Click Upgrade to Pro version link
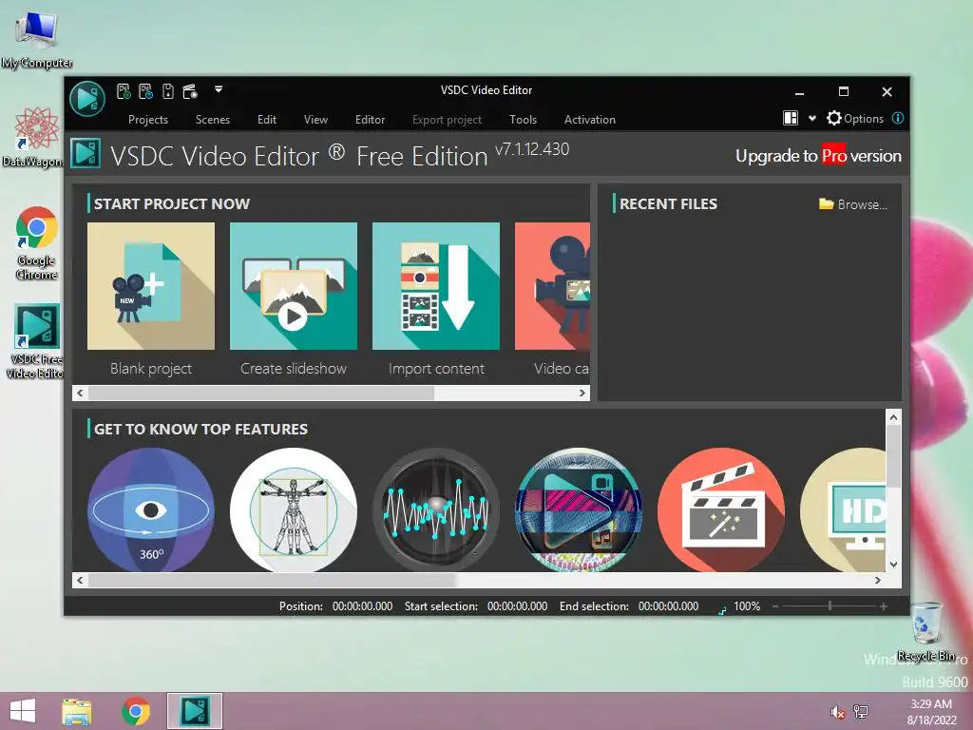 (818, 156)
